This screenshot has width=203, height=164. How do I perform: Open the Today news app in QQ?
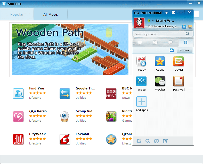[x=141, y=61]
